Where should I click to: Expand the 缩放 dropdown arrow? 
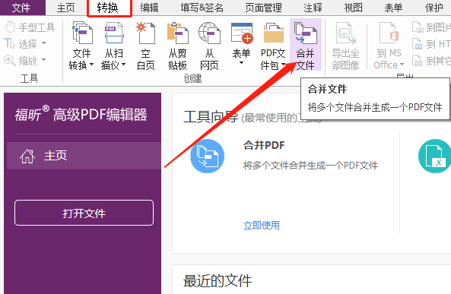(x=43, y=60)
